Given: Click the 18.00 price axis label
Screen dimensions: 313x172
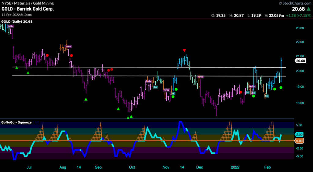Looking at the screenshot, I should 300,103.
